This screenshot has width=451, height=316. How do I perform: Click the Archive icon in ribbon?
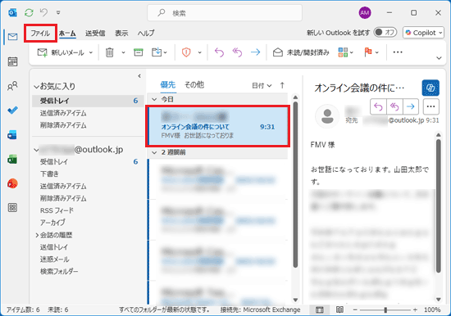[139, 52]
